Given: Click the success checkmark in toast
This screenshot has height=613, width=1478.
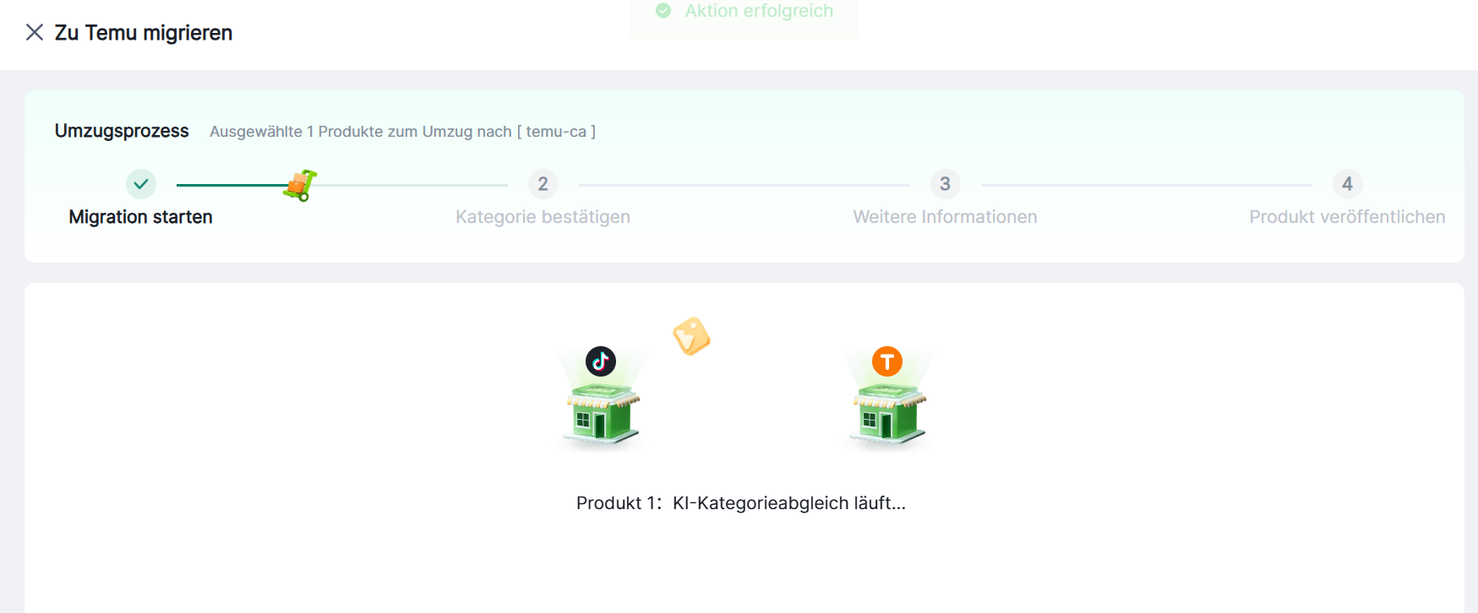Looking at the screenshot, I should (663, 11).
